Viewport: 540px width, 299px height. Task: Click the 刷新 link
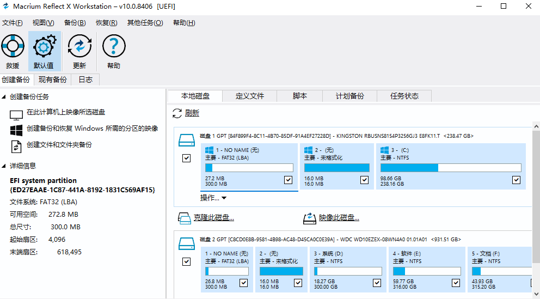(x=192, y=113)
